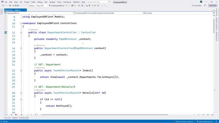Collapse the DepartmentController constructor block
Image resolution: width=219 pixels, height=123 pixels.
click(21, 48)
